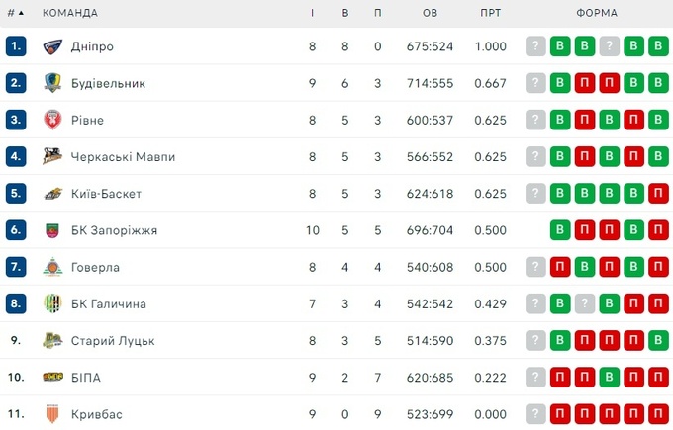Click the БК Запоріжжя team logo

pos(52,230)
